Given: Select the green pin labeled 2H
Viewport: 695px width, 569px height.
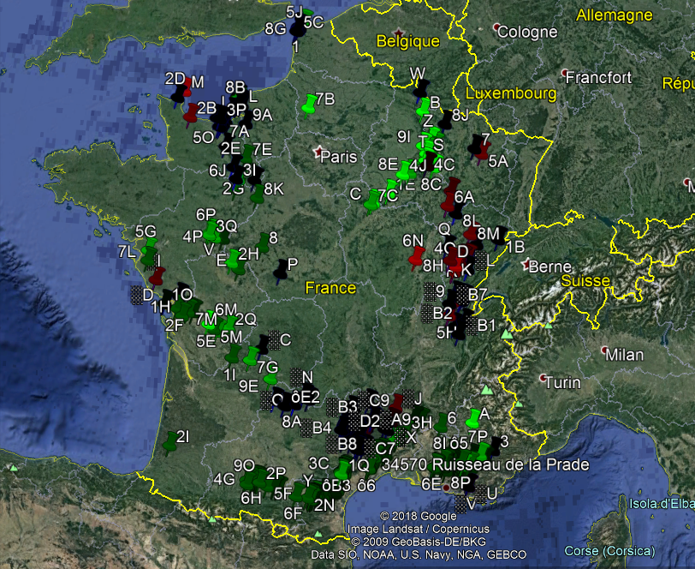Looking at the screenshot, I should [235, 262].
